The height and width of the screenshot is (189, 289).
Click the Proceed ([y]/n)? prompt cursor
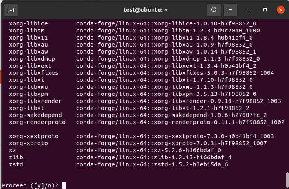tap(64, 185)
